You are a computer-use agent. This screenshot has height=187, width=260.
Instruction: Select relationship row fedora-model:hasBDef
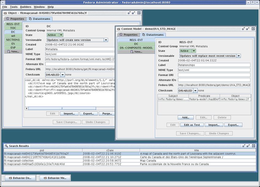(x=204, y=99)
